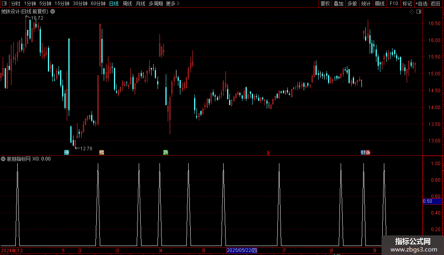The width and height of the screenshot is (444, 255).
Task: Click the 涨 event marker
Action: [x=368, y=153]
